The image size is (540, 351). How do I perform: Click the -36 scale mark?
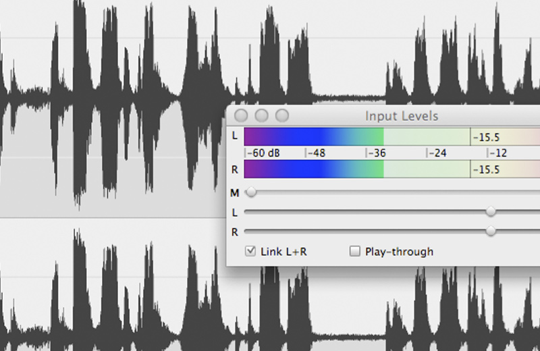pos(377,153)
